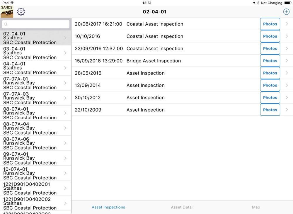
Task: Open Photos for 28/05/2015 inspection
Action: point(270,73)
